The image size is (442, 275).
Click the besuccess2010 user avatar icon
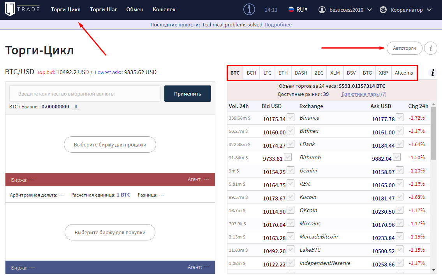click(x=322, y=10)
